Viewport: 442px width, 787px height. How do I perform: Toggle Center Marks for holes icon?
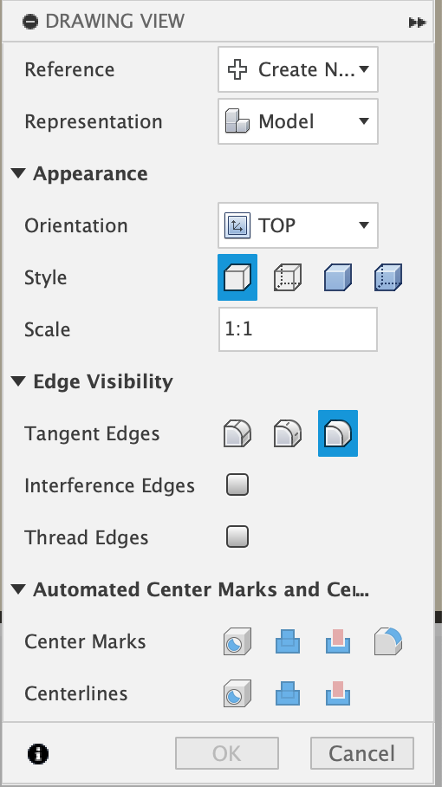(237, 641)
